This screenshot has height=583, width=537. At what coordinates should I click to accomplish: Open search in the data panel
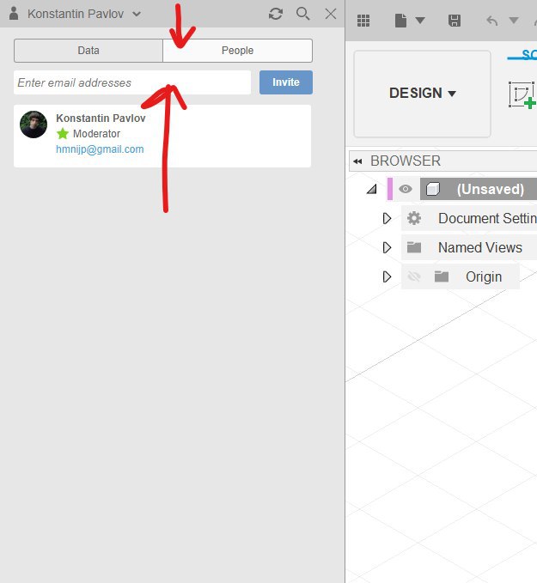pos(303,14)
